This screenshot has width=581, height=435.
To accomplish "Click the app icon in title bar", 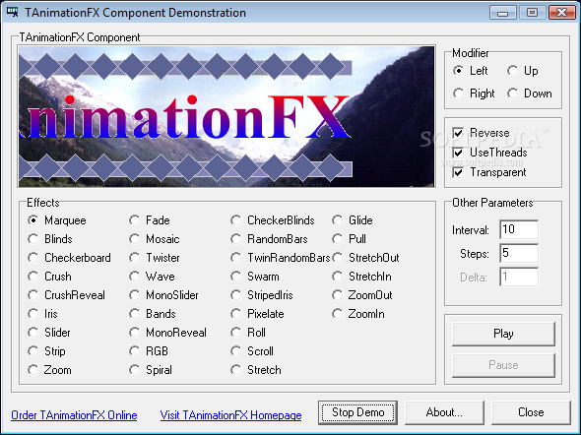I will coord(13,12).
